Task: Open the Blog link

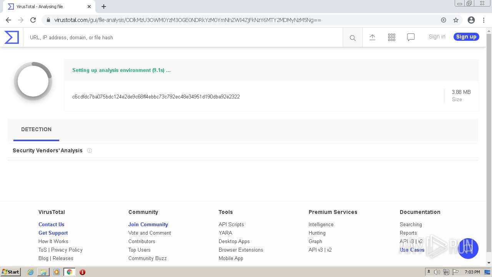Action: coord(43,258)
